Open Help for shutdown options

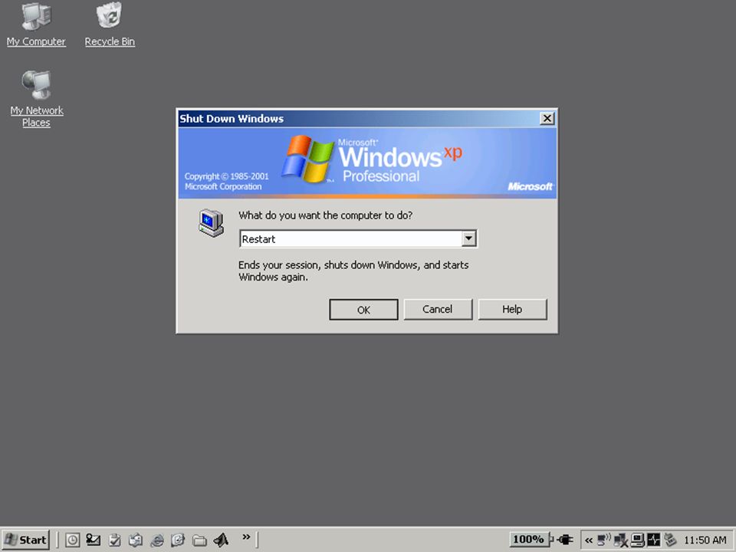coord(512,309)
